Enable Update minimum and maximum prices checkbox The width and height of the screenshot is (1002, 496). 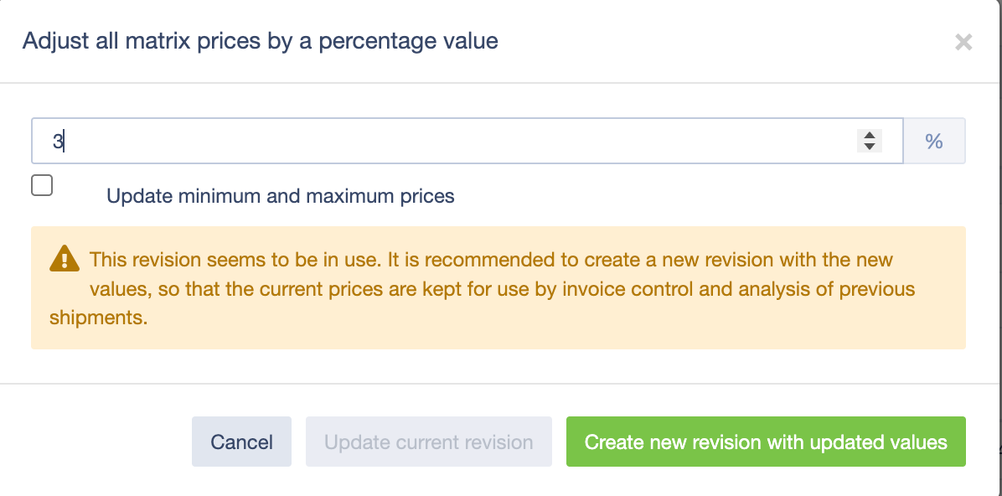click(x=42, y=185)
